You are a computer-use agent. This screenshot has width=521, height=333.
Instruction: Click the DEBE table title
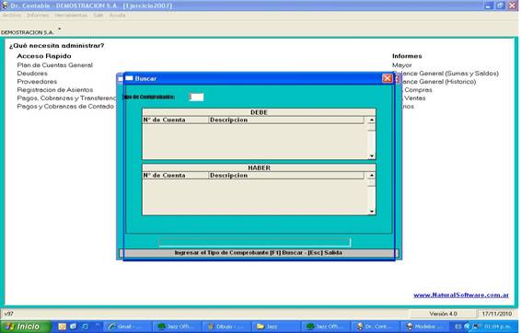click(x=259, y=112)
